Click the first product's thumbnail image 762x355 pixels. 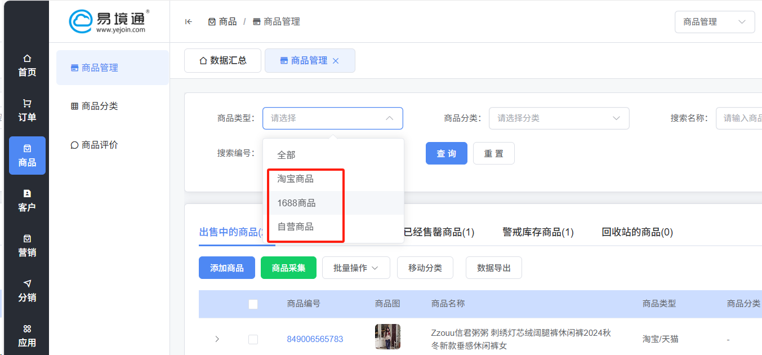[x=387, y=337]
